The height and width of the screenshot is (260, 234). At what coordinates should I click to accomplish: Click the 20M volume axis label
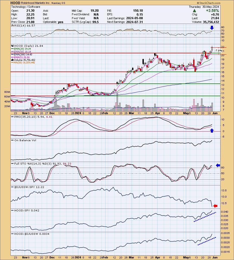(x=7, y=106)
